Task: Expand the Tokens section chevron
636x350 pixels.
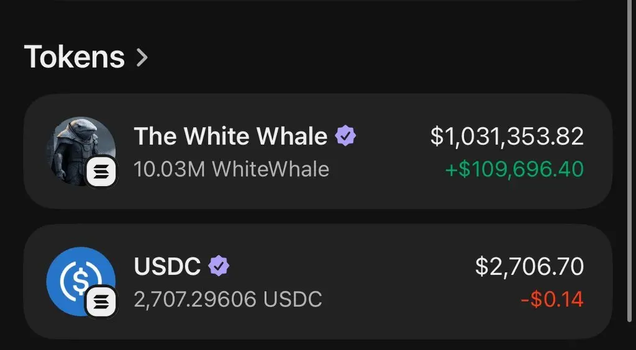Action: point(142,58)
